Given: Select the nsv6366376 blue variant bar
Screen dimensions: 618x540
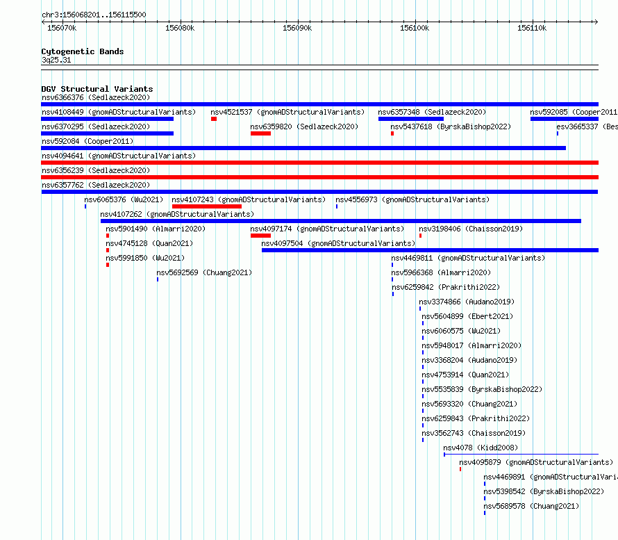Looking at the screenshot, I should (x=319, y=104).
